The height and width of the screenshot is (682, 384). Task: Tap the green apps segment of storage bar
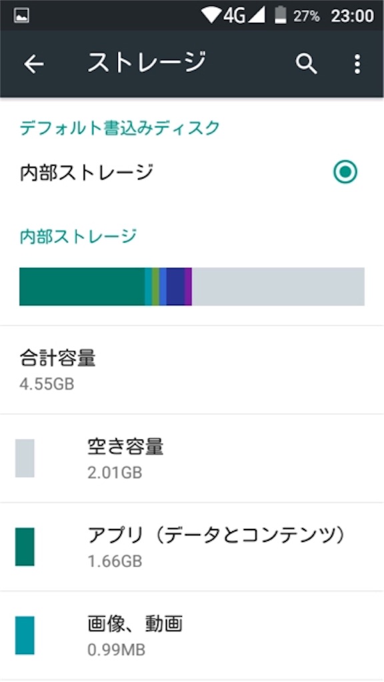point(82,286)
